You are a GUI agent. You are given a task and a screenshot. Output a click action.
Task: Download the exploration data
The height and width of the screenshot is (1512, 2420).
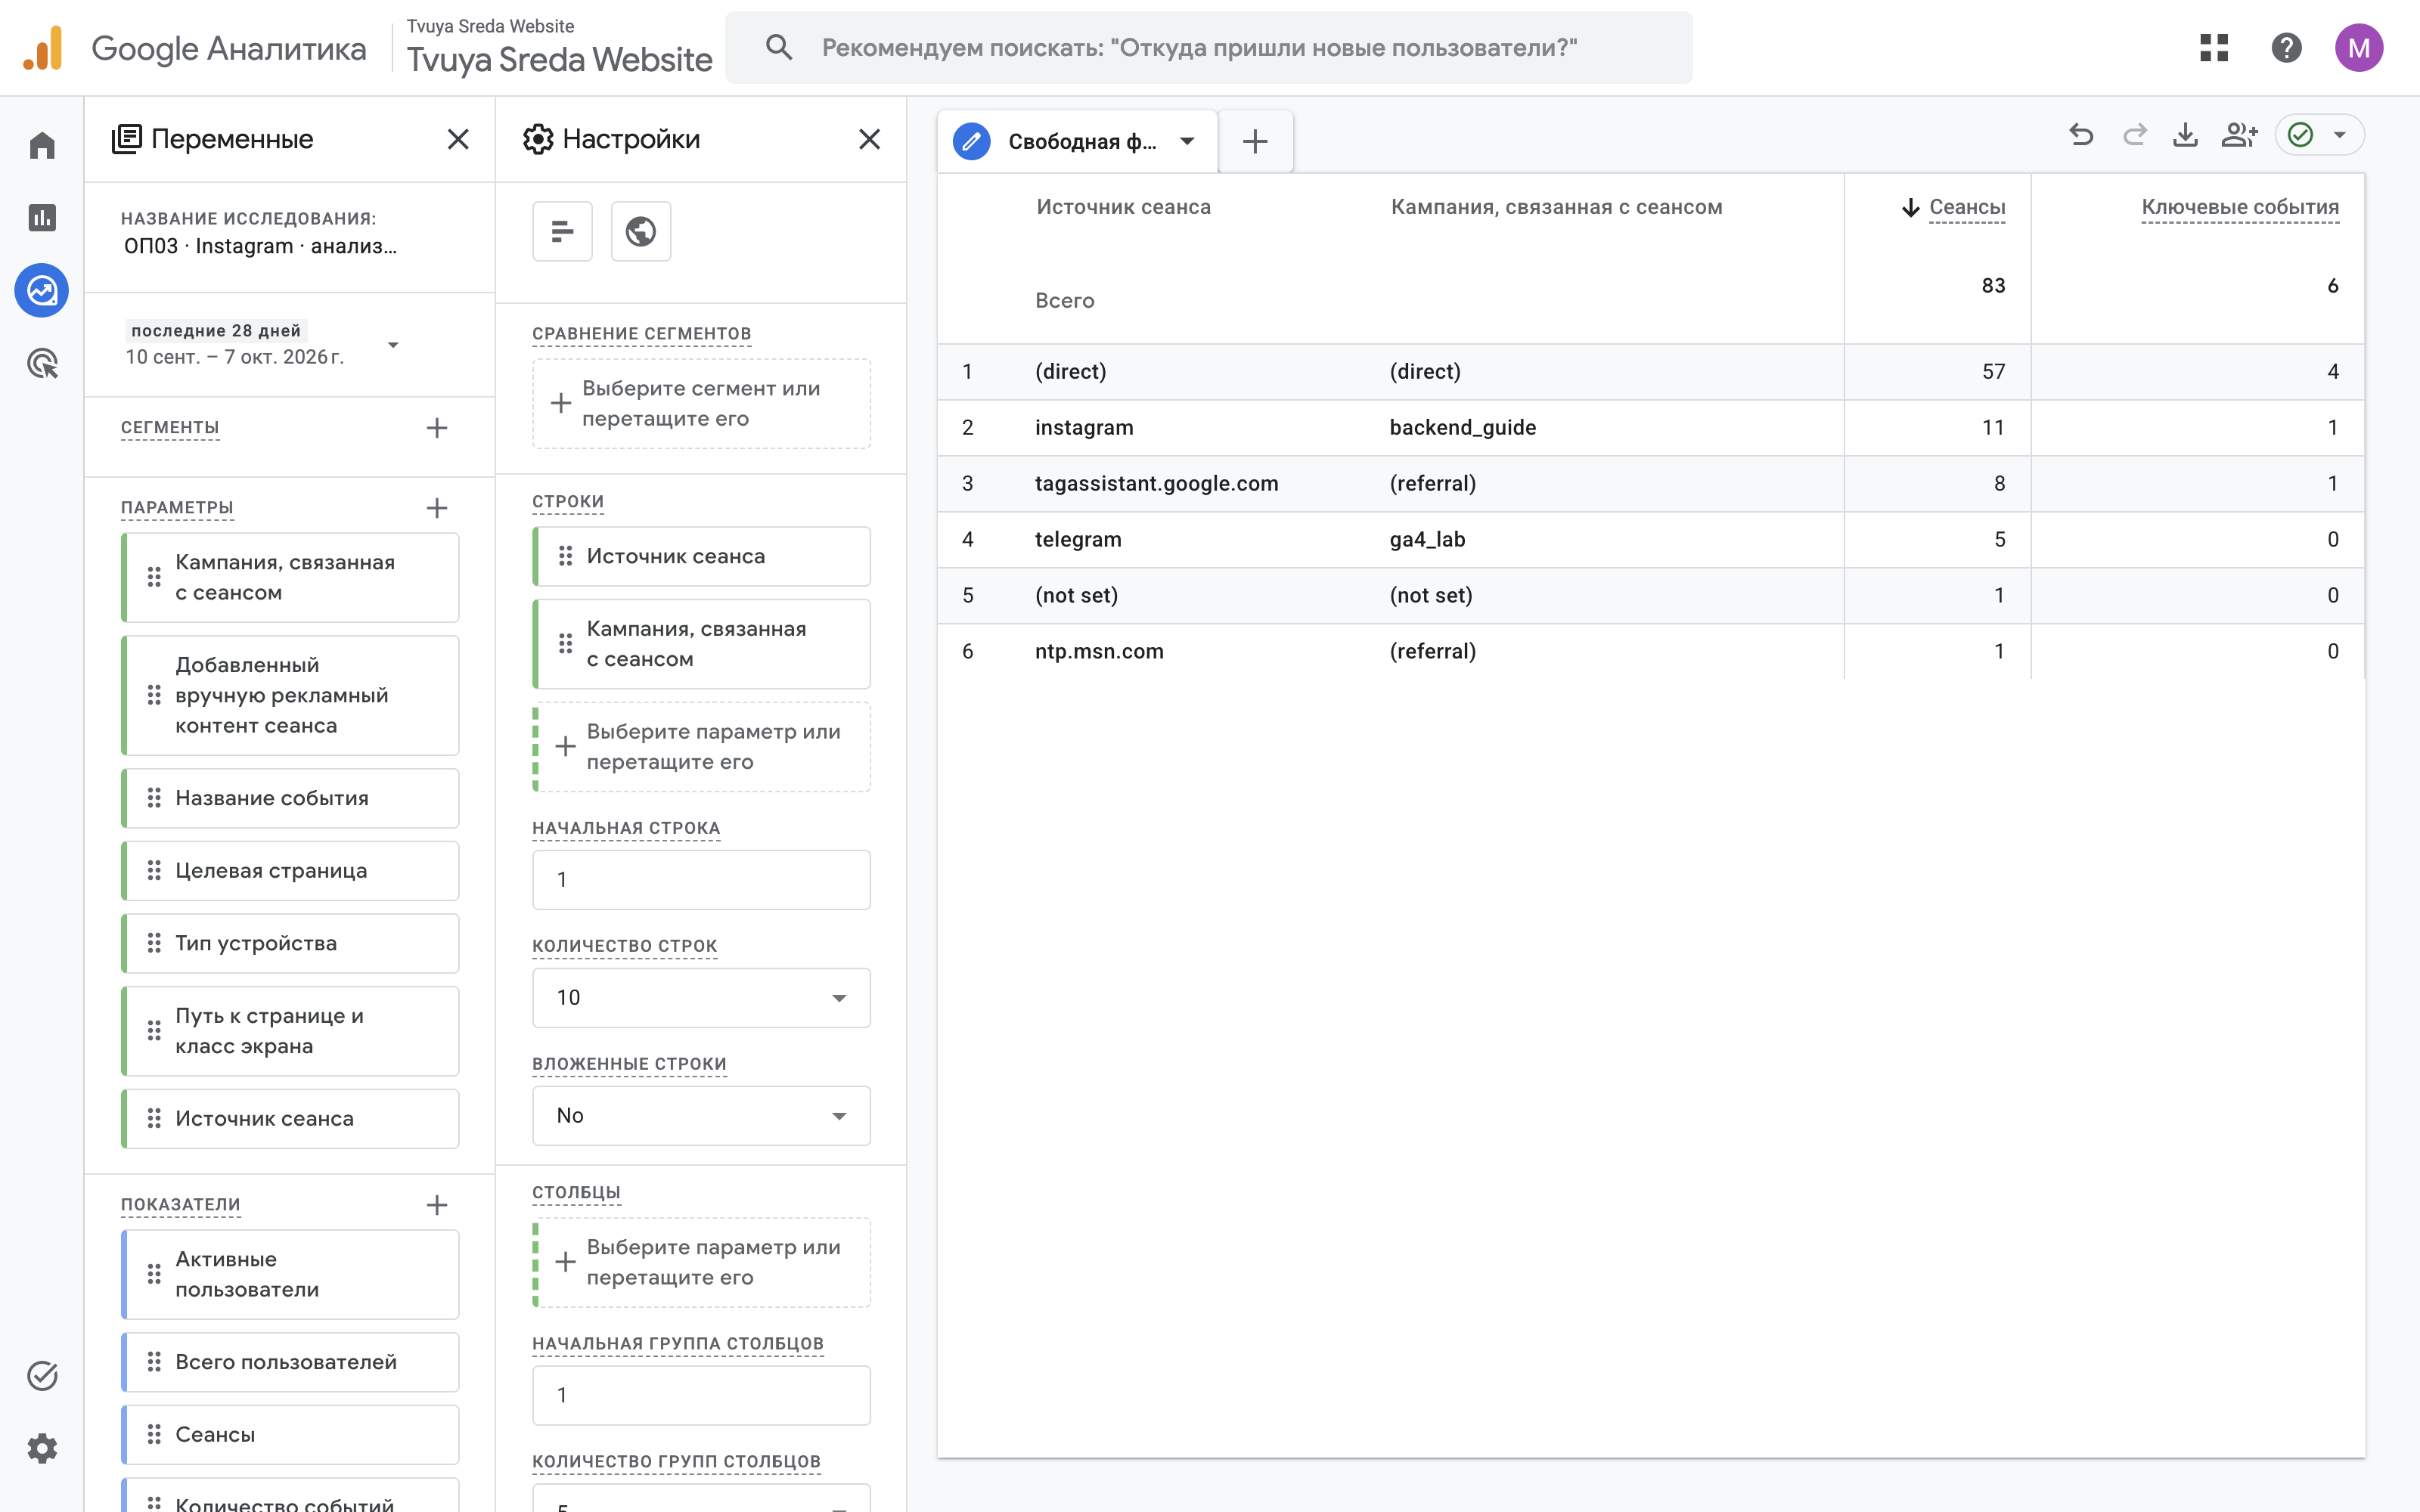point(2186,135)
